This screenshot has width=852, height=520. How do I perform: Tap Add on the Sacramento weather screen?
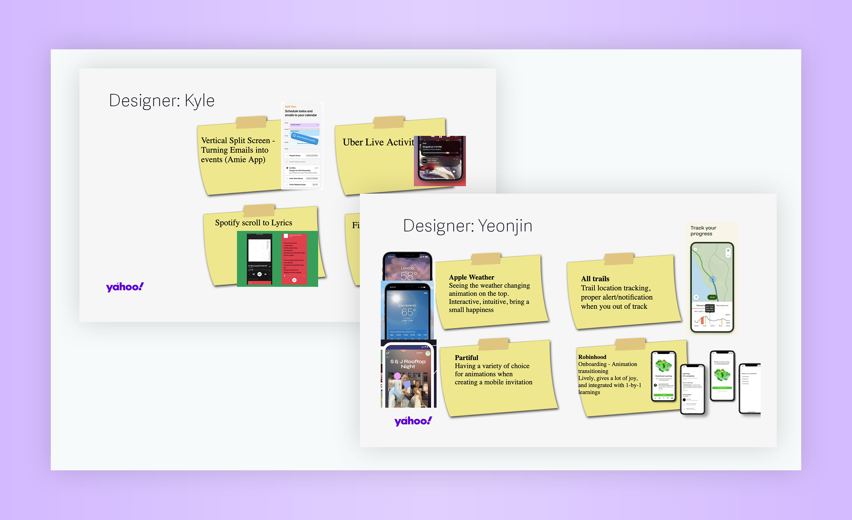point(425,293)
